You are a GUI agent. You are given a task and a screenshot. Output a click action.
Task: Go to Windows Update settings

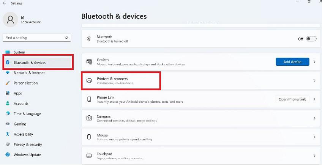coord(27,155)
